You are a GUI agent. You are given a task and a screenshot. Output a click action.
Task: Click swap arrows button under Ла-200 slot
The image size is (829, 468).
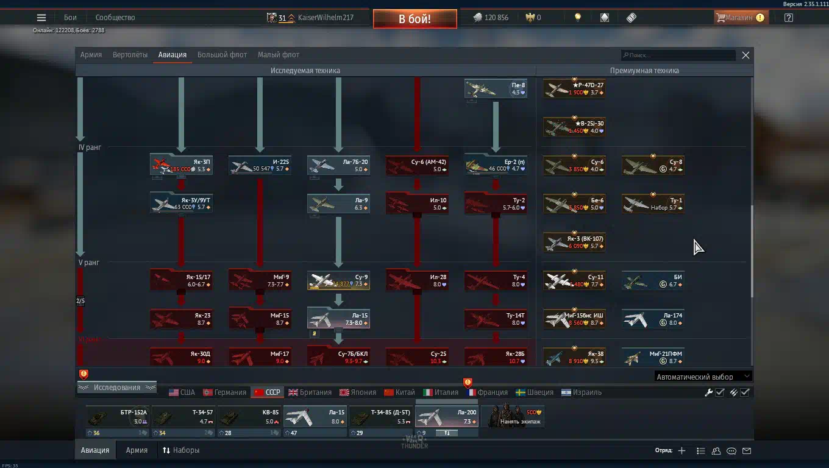446,433
